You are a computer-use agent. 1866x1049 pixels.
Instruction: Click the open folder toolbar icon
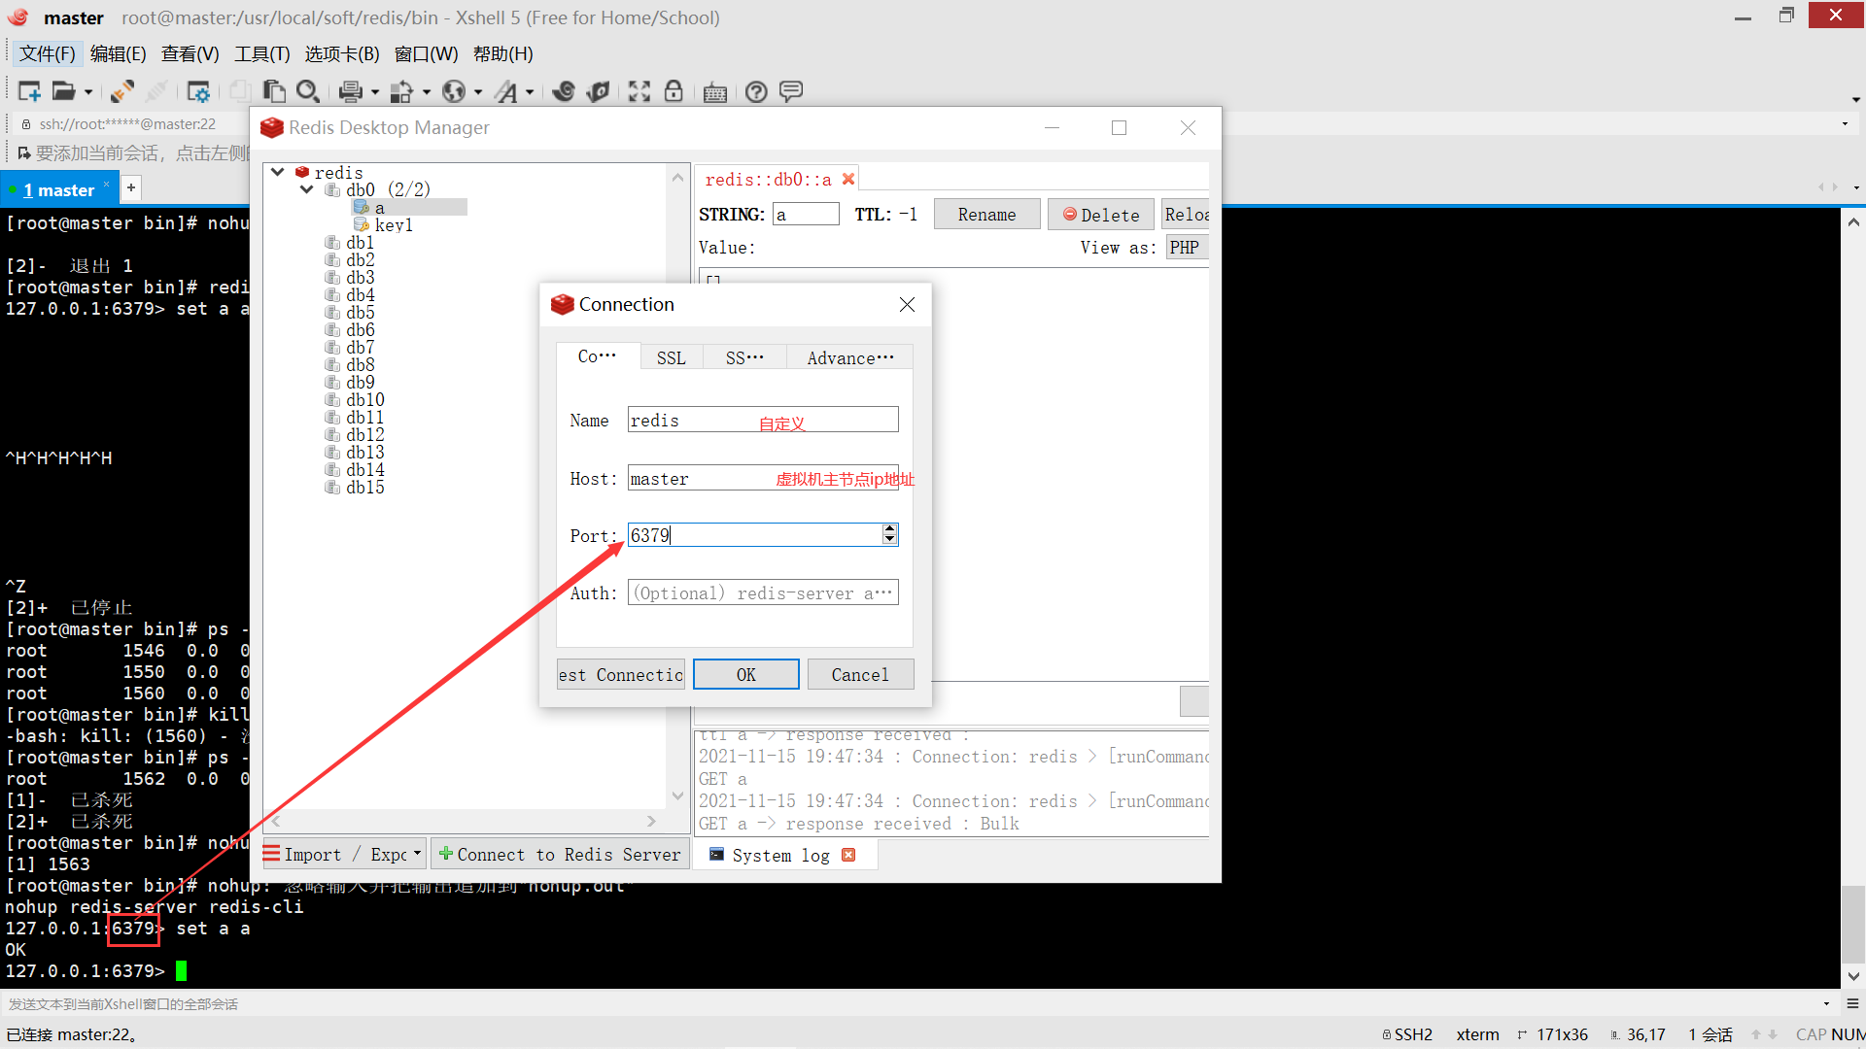63,91
